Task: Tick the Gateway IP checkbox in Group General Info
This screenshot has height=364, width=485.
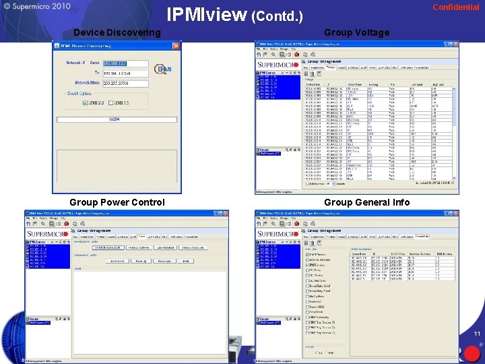Action: click(307, 301)
